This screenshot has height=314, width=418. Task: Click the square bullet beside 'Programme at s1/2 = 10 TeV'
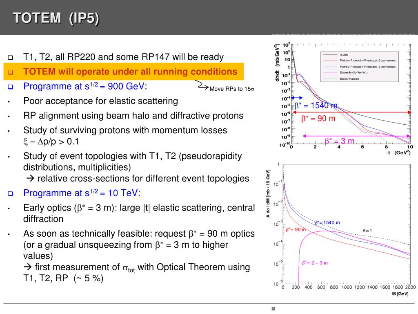click(x=10, y=193)
